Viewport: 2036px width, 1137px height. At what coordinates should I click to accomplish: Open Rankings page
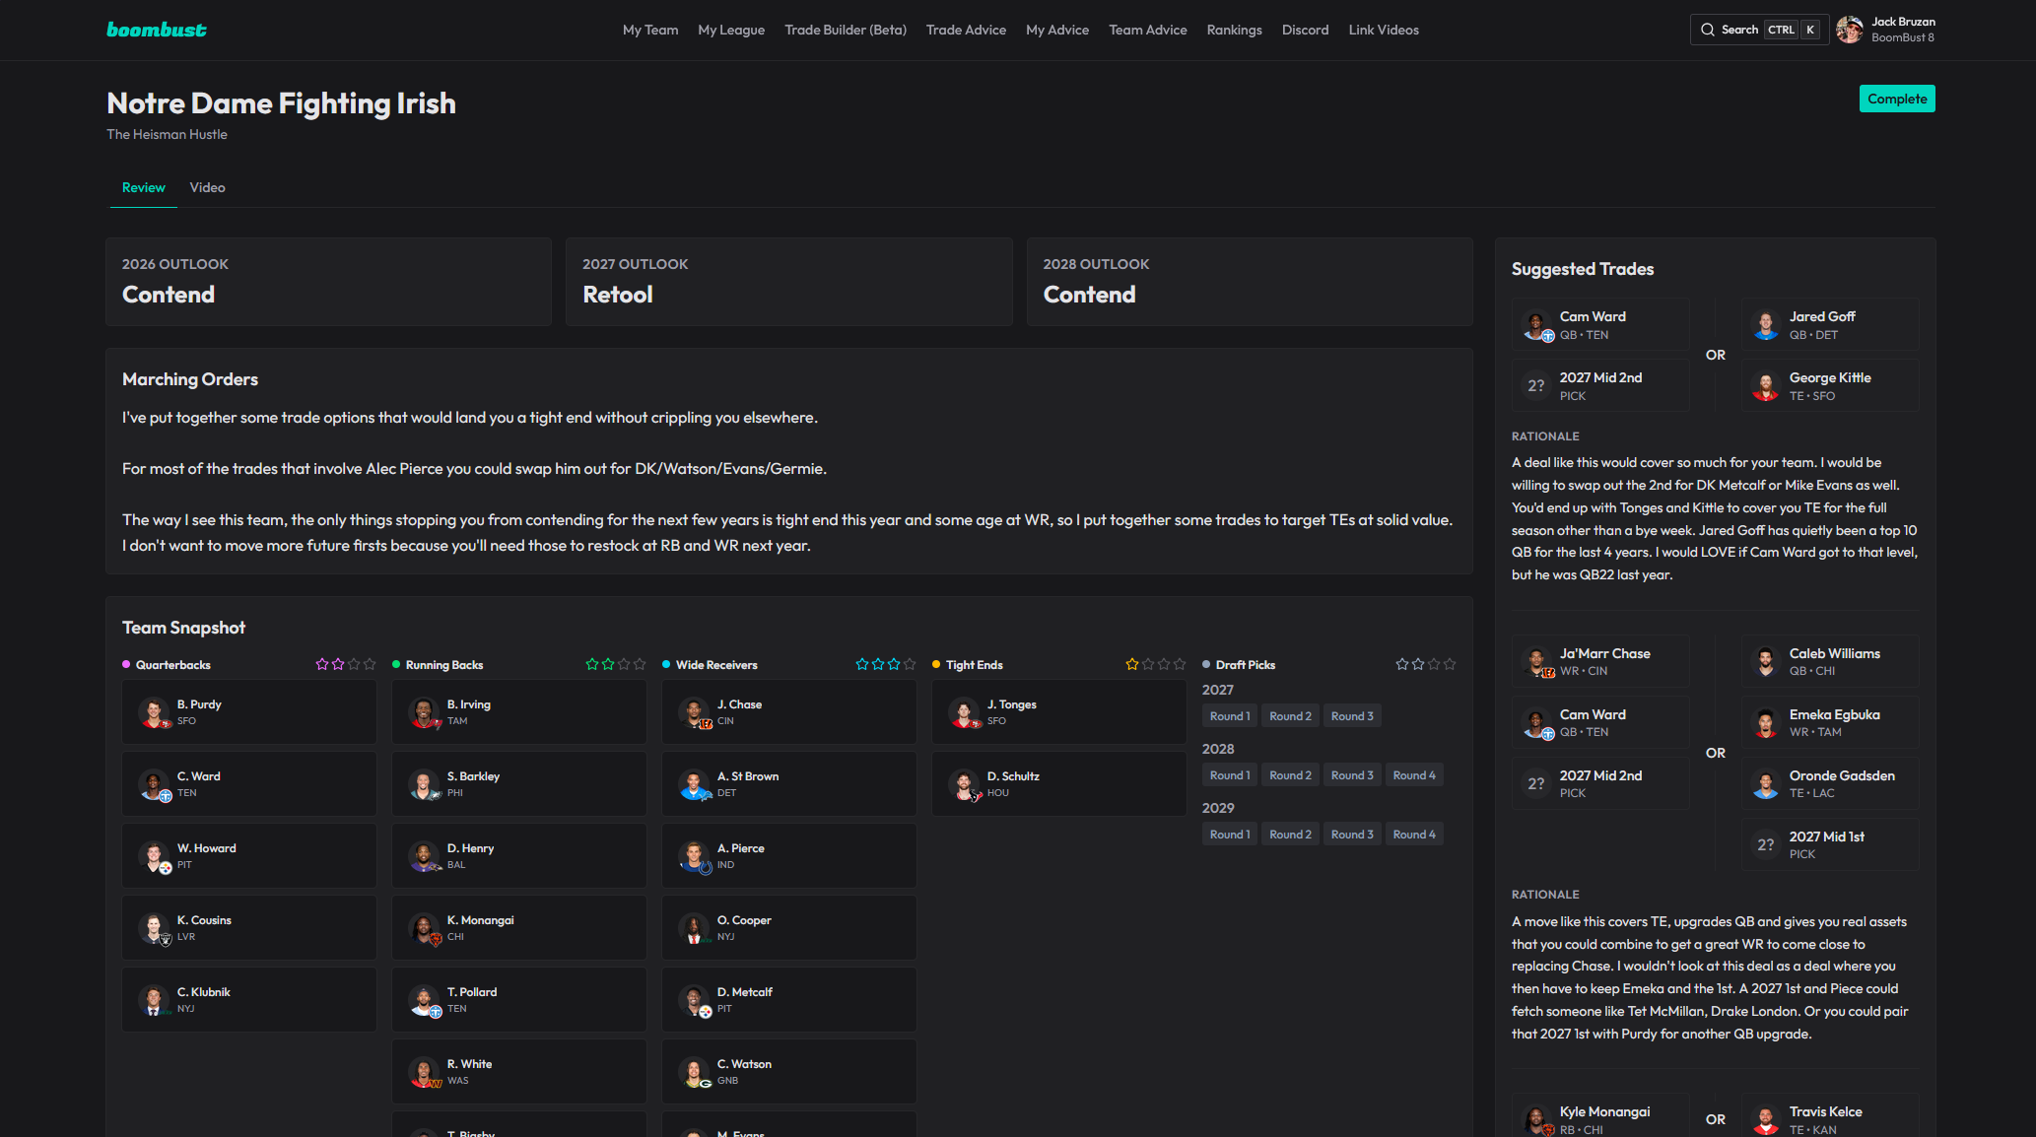coord(1234,30)
